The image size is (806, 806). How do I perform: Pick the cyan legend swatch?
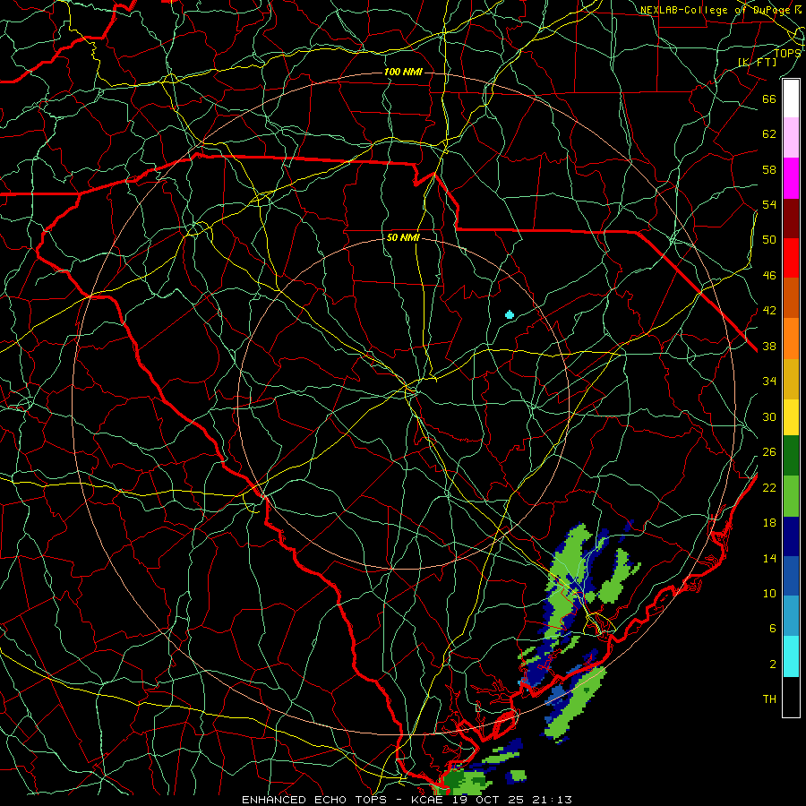[x=791, y=656]
